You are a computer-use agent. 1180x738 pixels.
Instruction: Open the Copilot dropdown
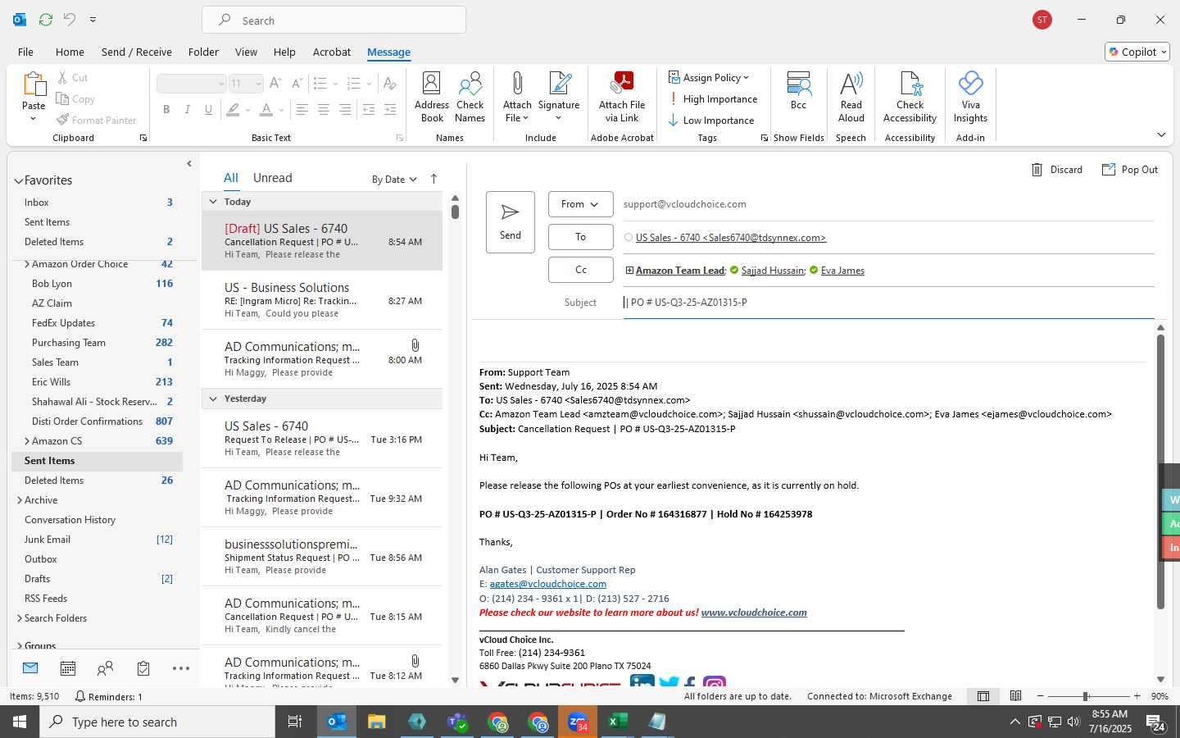tap(1137, 52)
